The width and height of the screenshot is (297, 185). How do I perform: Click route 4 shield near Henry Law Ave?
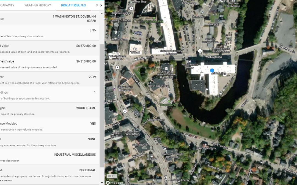(117, 67)
